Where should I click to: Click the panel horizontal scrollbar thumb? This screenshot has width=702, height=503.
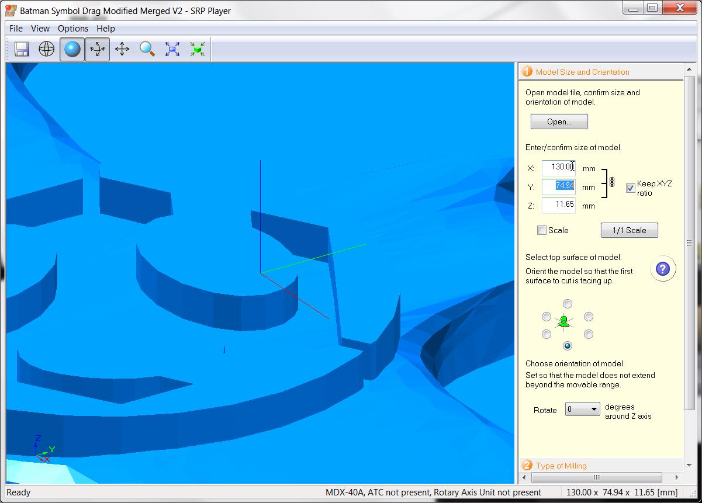597,477
